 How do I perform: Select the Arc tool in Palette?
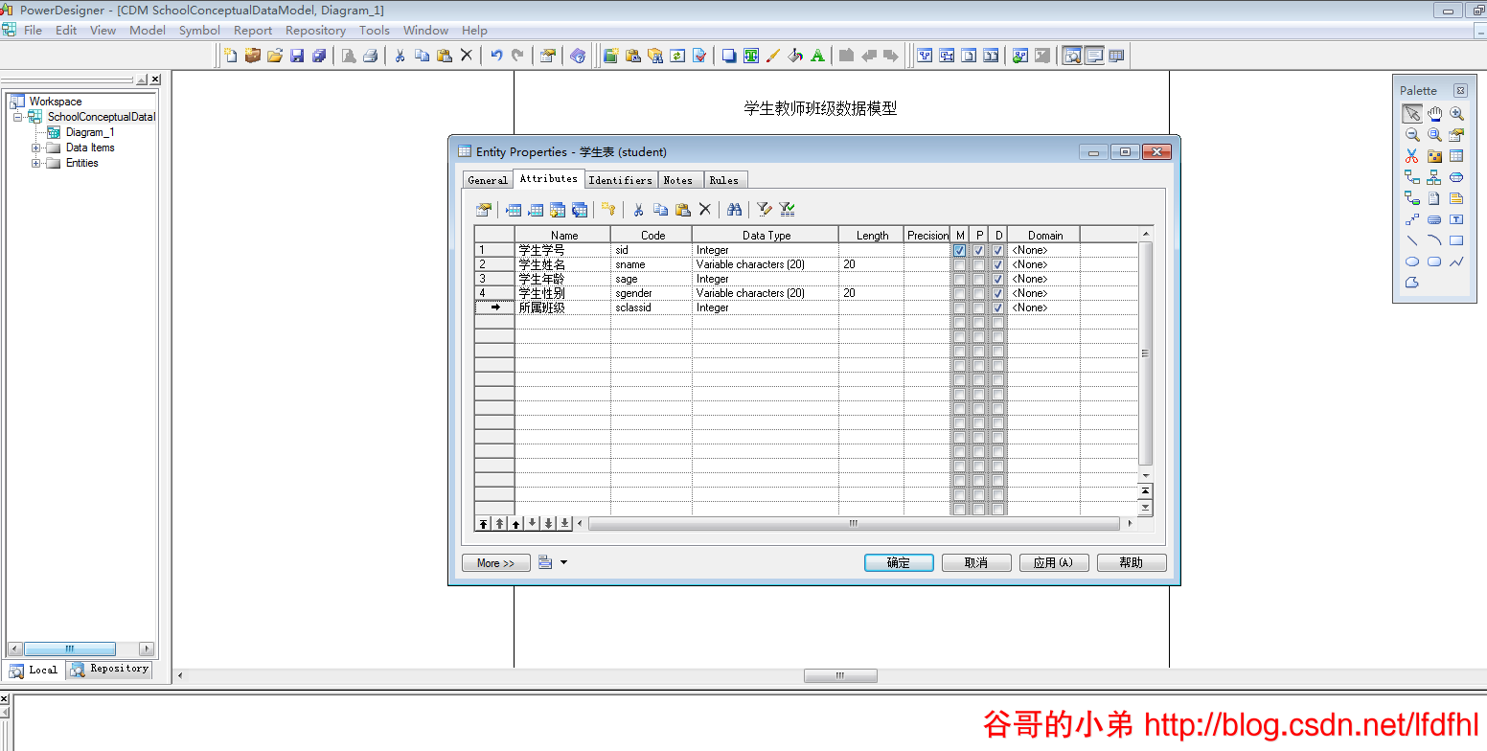[1434, 240]
